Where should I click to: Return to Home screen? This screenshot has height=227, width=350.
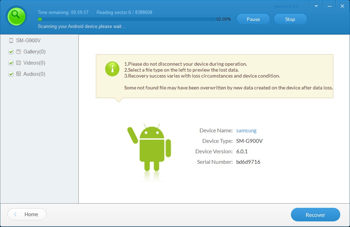pyautogui.click(x=27, y=214)
